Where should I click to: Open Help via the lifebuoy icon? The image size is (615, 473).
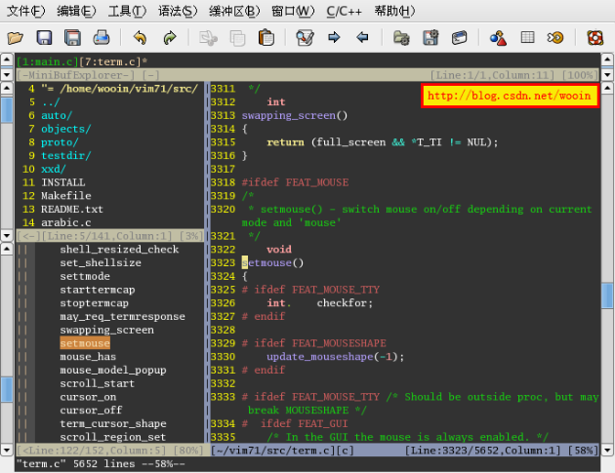(x=594, y=38)
